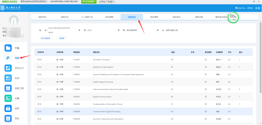262x125 pixels.
Task: Click the score 94 cell
Action: click(x=172, y=112)
